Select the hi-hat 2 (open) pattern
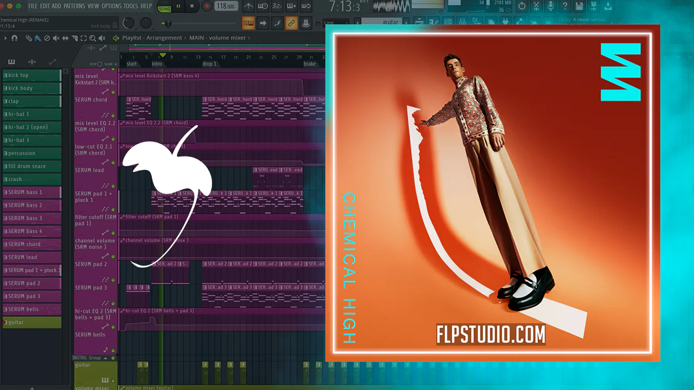This screenshot has width=694, height=390. pos(32,127)
